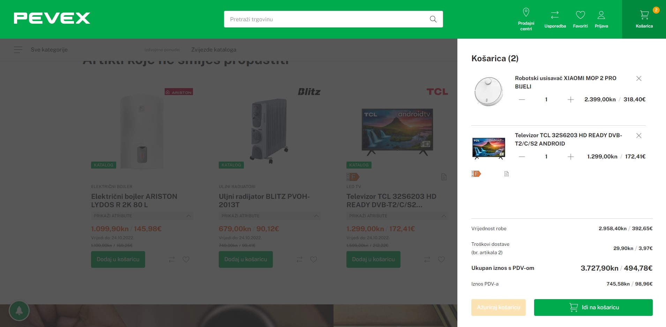This screenshot has height=327, width=666.
Task: Add TCL television to cart
Action: [x=373, y=259]
